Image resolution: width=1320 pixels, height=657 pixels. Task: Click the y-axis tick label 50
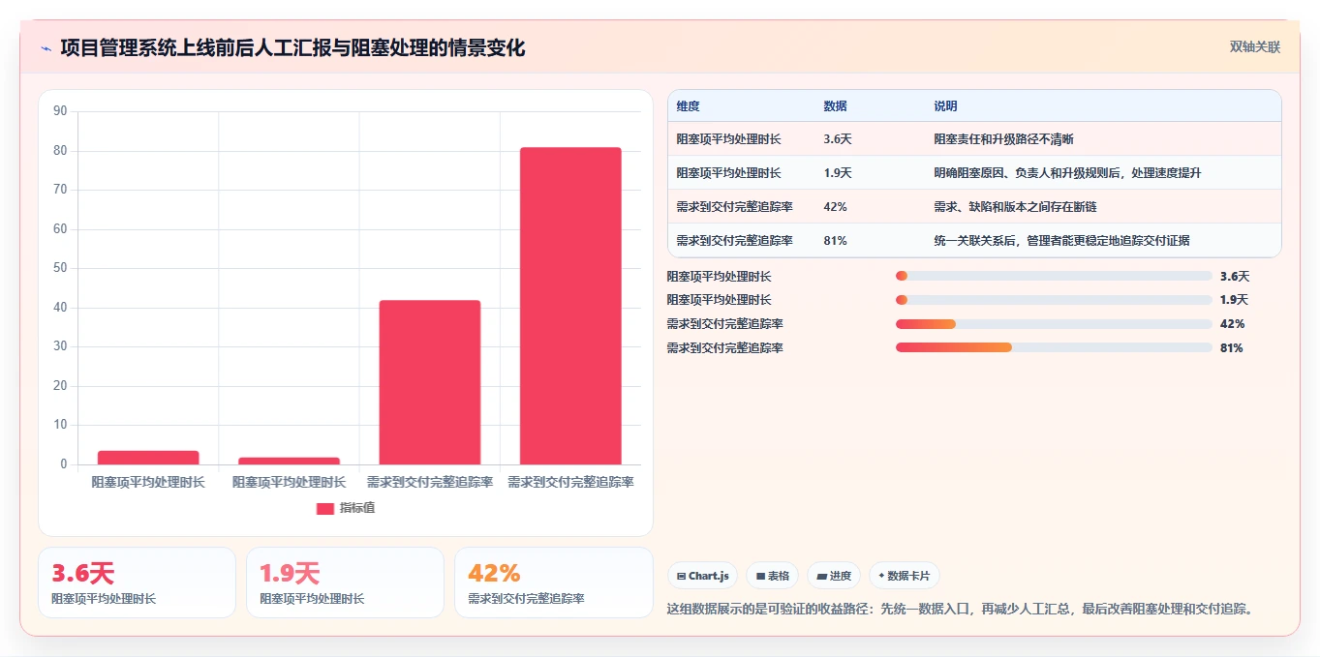coord(60,268)
